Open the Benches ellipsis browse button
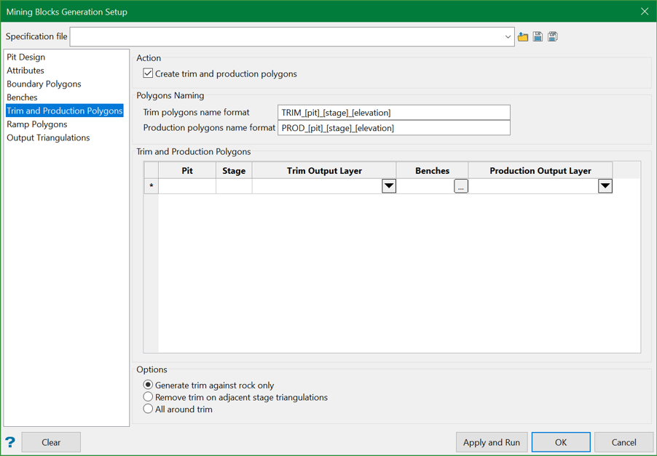The width and height of the screenshot is (657, 456). [460, 186]
